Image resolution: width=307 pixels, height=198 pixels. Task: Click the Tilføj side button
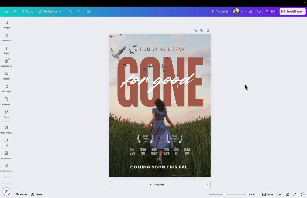(x=157, y=185)
